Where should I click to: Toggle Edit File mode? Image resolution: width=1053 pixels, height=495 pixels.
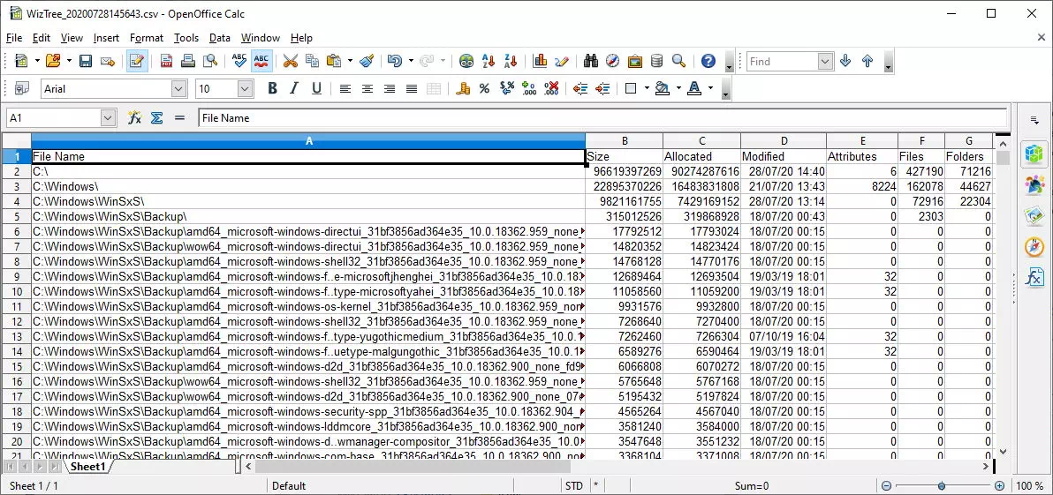click(x=136, y=61)
